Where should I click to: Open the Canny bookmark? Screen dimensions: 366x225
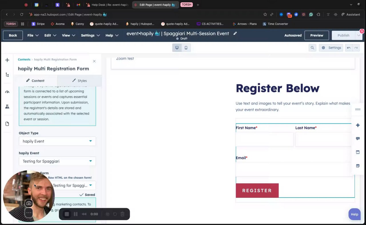tap(77, 24)
